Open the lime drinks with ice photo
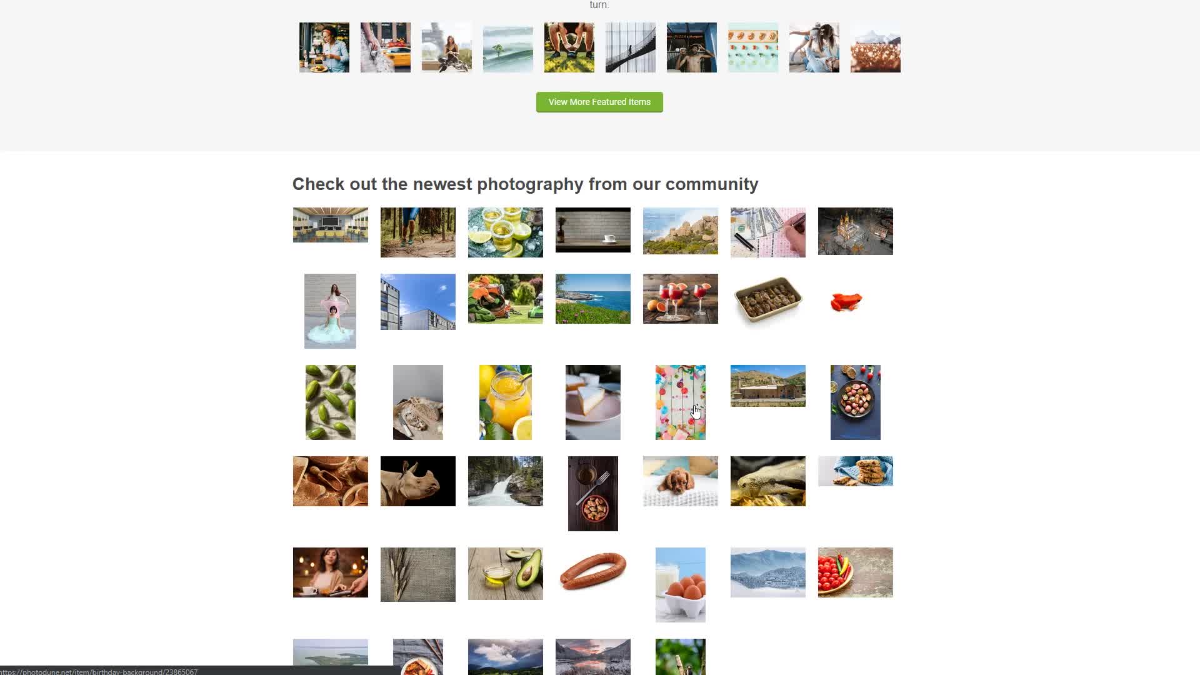This screenshot has width=1200, height=675. [506, 232]
